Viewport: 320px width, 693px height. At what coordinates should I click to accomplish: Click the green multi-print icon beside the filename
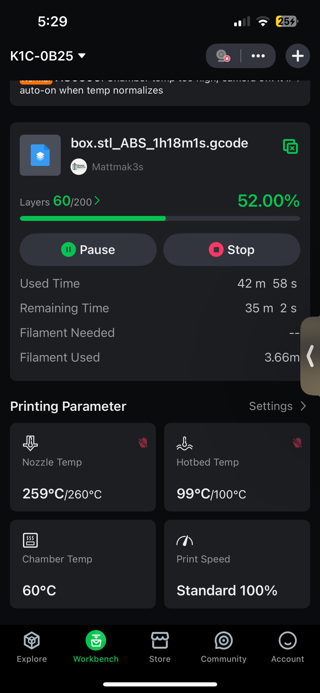290,146
